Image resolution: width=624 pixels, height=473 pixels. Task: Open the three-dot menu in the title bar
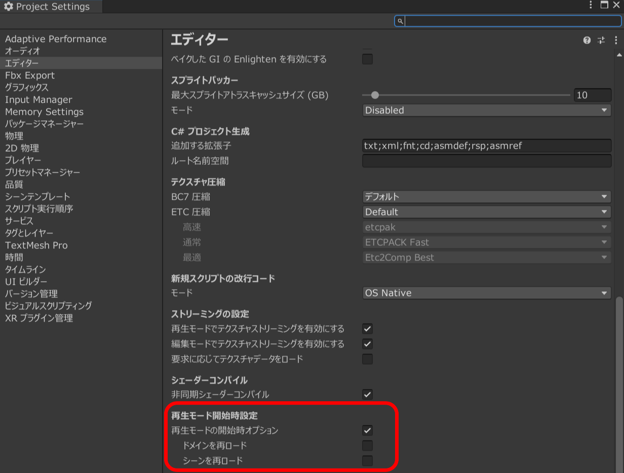pyautogui.click(x=591, y=5)
